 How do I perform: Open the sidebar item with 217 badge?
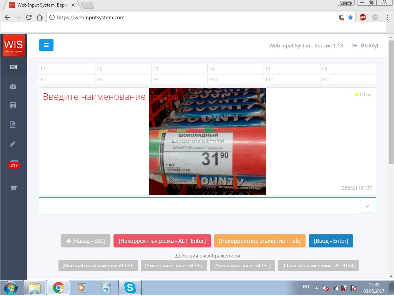pos(14,165)
